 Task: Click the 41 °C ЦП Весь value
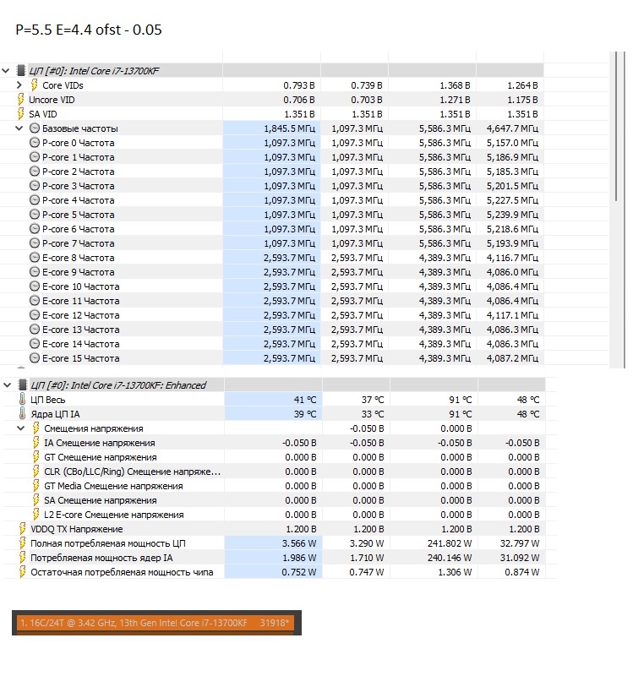305,400
